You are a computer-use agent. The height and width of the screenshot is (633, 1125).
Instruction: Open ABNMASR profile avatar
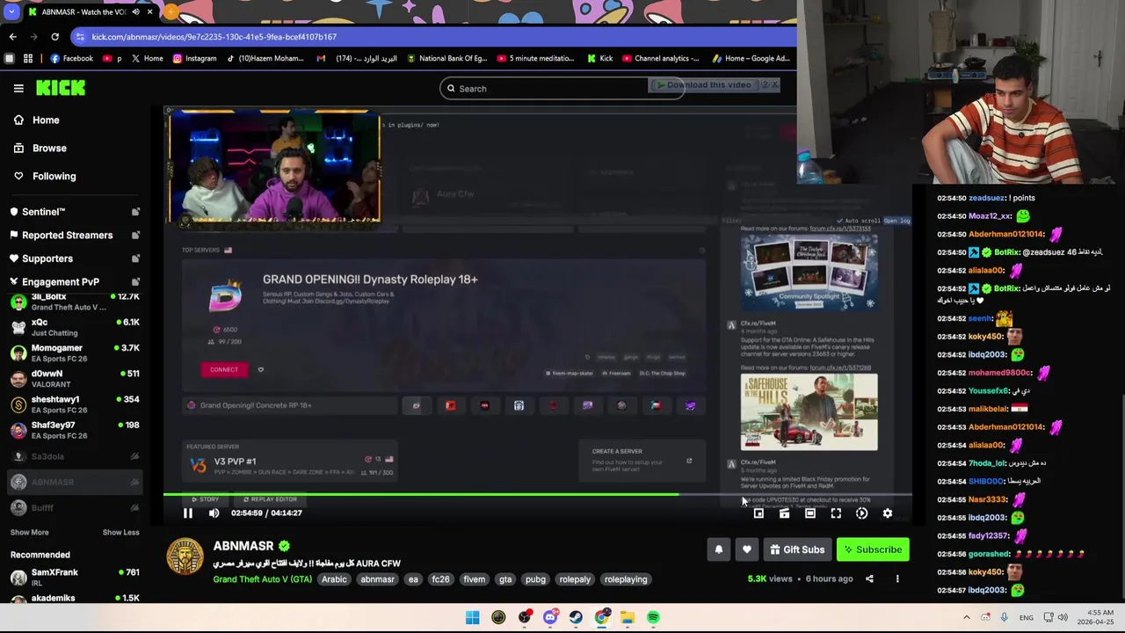(x=185, y=557)
